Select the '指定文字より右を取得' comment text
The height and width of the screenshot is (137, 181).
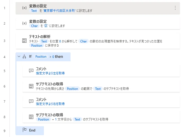point(50,104)
